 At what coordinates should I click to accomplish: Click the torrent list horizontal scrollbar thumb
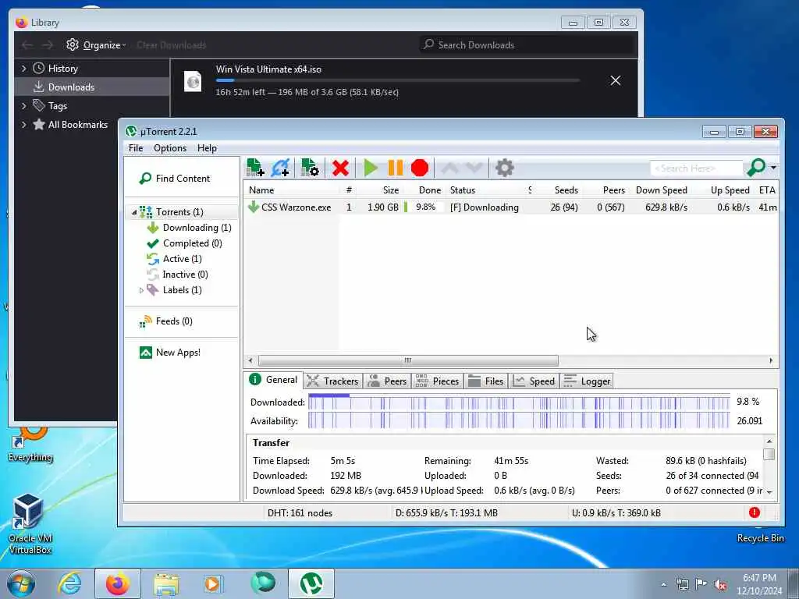[x=408, y=360]
